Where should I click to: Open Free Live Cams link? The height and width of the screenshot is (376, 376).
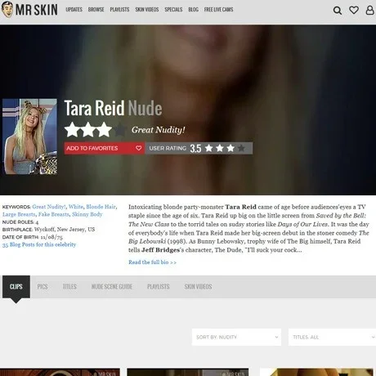[x=218, y=10]
